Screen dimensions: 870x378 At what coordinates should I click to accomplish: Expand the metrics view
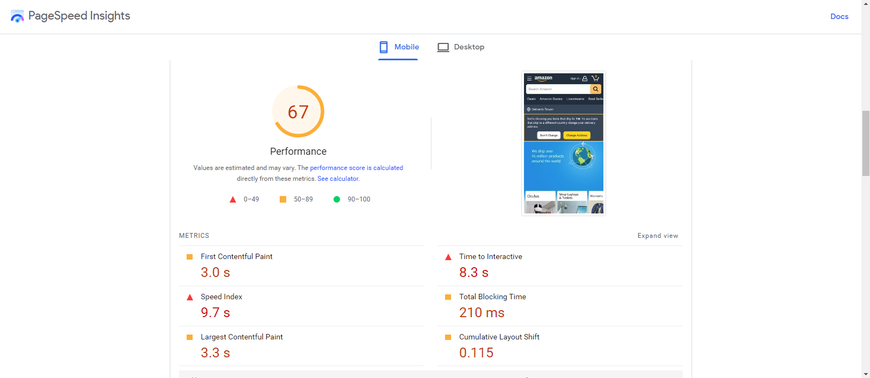(x=658, y=236)
